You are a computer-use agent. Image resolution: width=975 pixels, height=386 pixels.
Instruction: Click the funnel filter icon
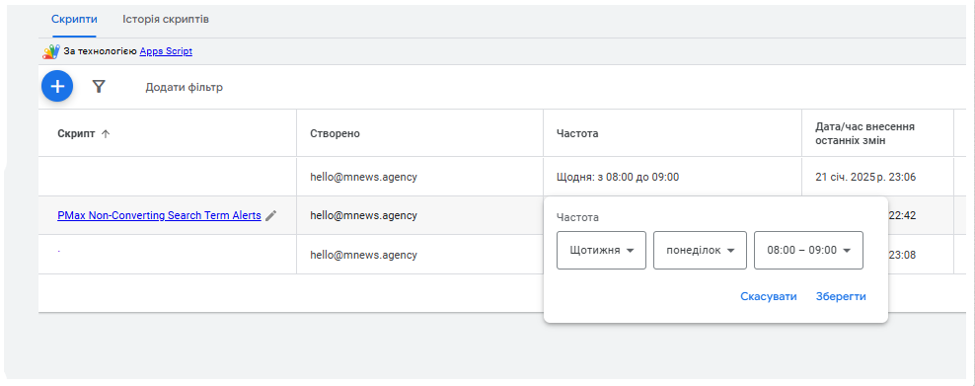(x=99, y=87)
